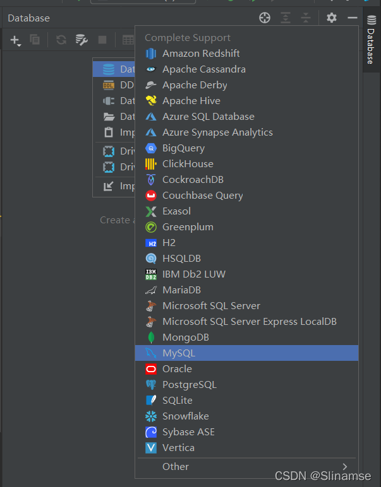
Task: Expand the Other submenu
Action: click(x=246, y=467)
